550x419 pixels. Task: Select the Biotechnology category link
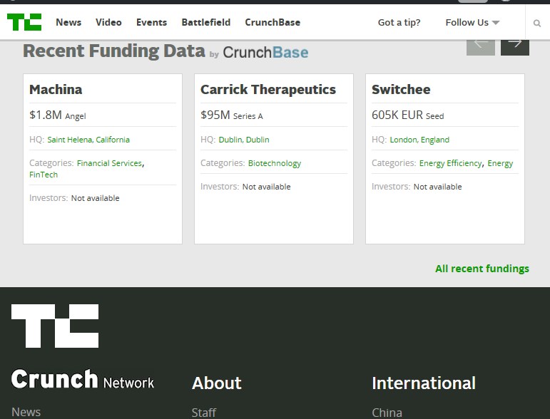coord(275,164)
